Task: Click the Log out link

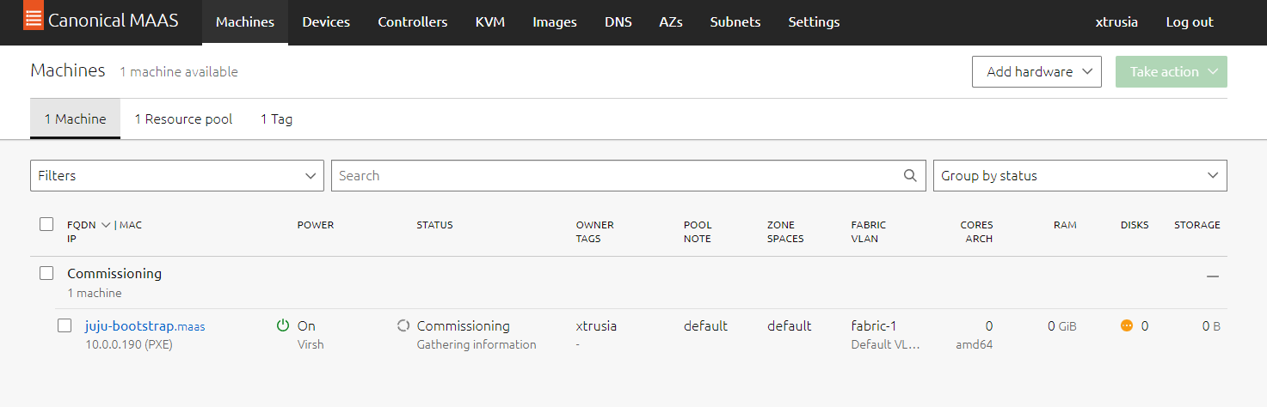Action: [1190, 22]
